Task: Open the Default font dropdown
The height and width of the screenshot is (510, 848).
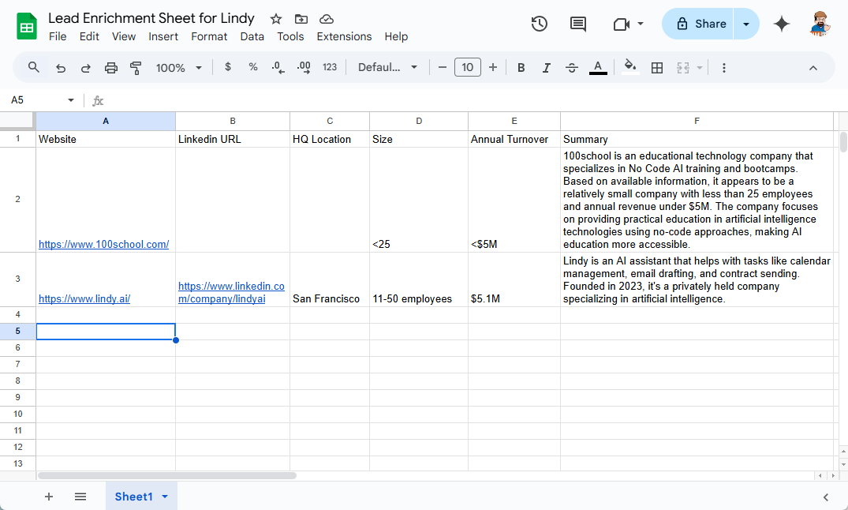Action: [388, 68]
